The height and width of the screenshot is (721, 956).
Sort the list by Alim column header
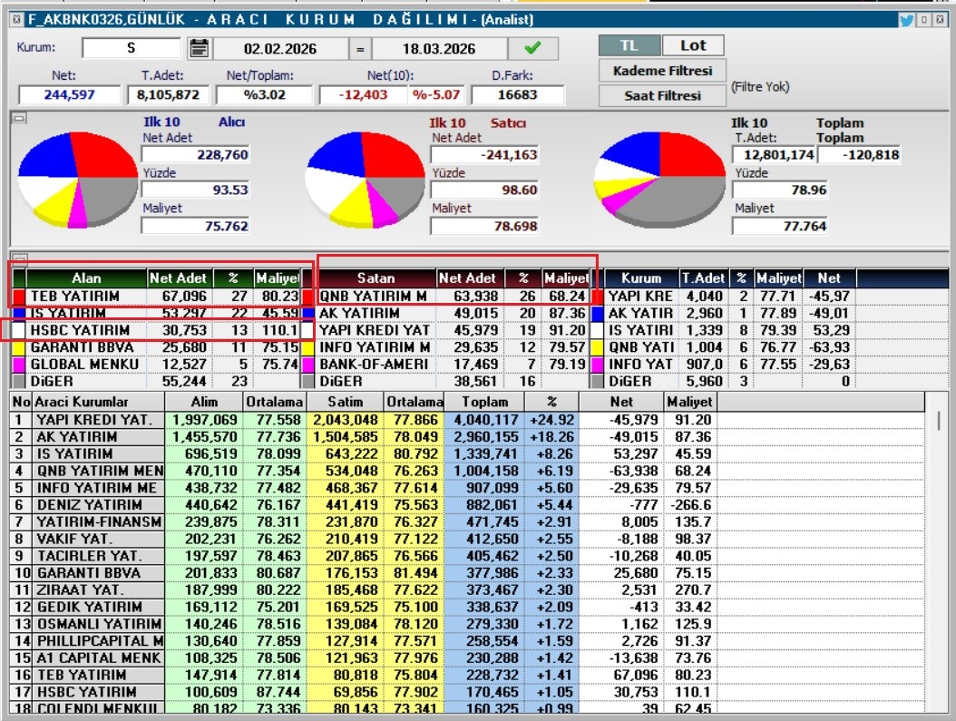[205, 402]
